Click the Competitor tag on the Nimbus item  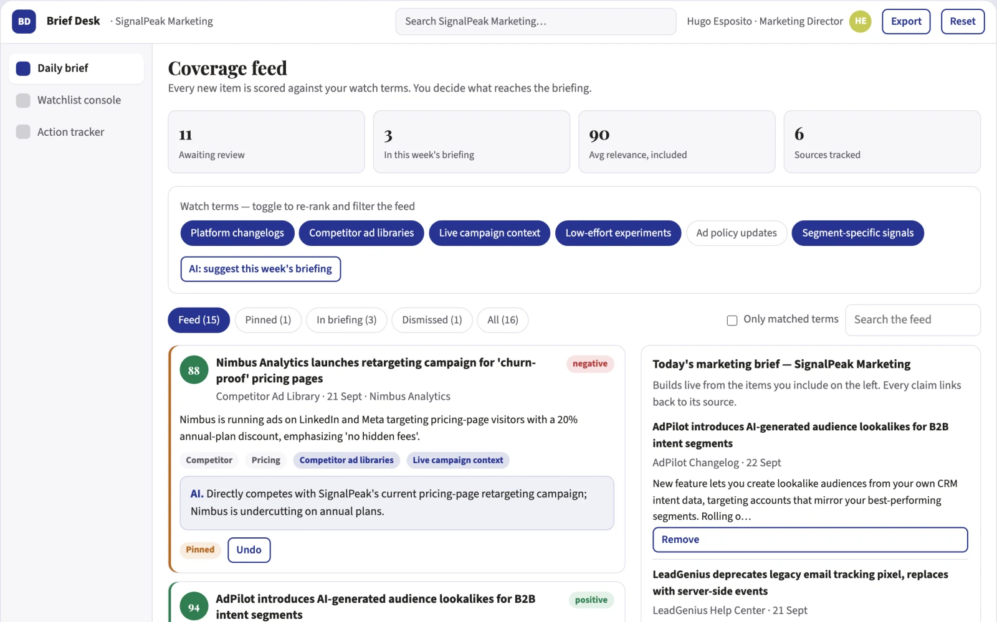click(x=209, y=460)
